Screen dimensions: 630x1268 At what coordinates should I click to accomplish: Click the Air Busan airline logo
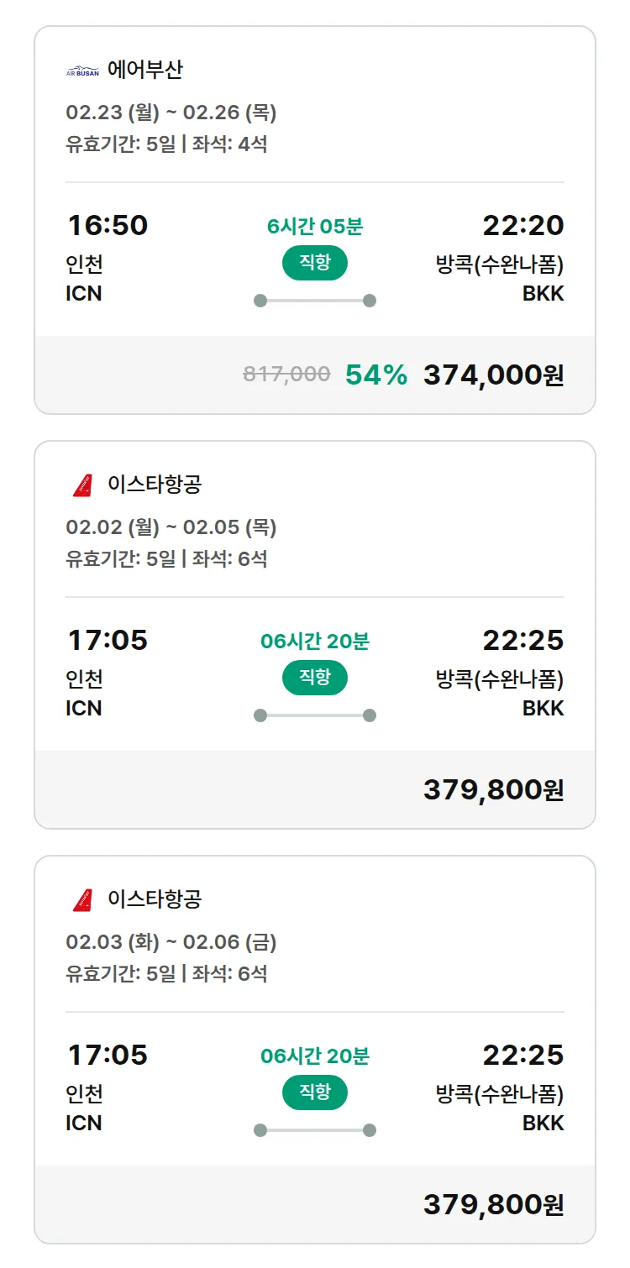82,71
